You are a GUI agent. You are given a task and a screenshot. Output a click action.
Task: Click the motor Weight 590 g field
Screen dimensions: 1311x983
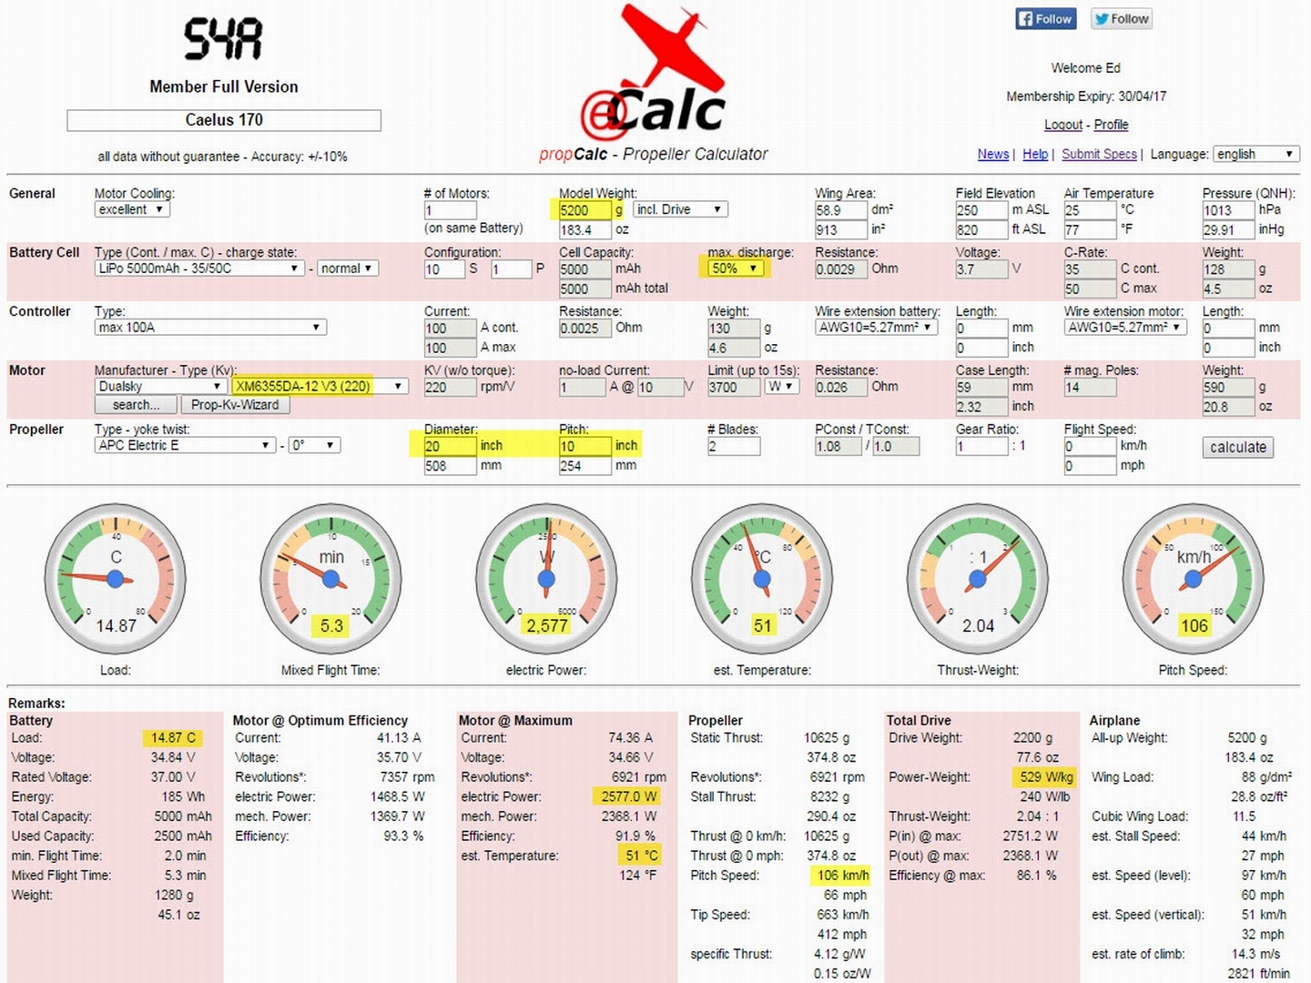[x=1228, y=388]
